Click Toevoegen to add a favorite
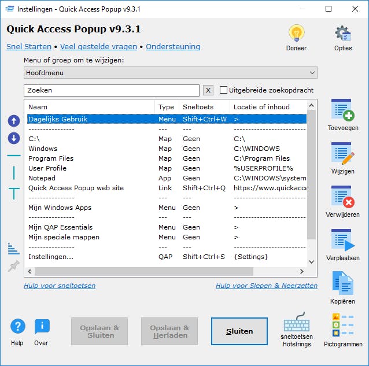This screenshot has height=366, width=369. point(343,110)
